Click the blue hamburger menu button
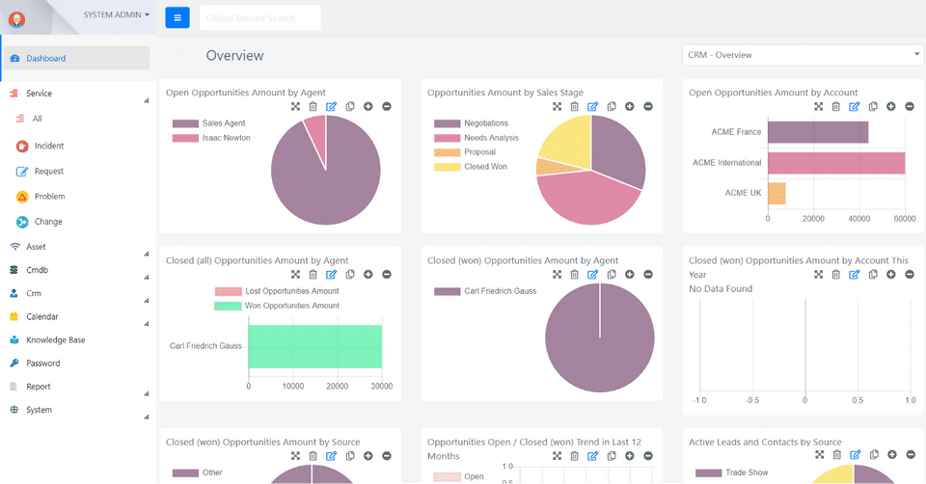The image size is (926, 484). [177, 17]
